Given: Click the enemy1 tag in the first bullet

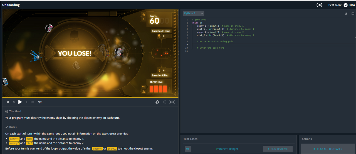Looking at the screenshot, I should tap(14, 139).
